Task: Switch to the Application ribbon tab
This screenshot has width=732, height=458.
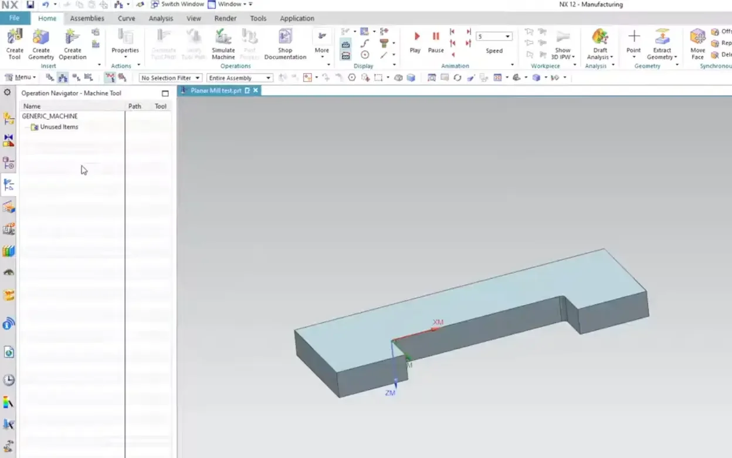Action: (x=297, y=18)
